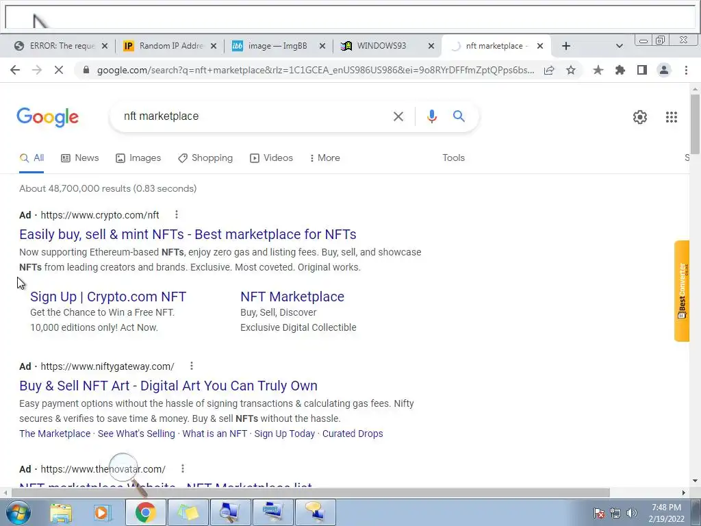Start voice search with microphone
This screenshot has width=701, height=526.
[431, 116]
